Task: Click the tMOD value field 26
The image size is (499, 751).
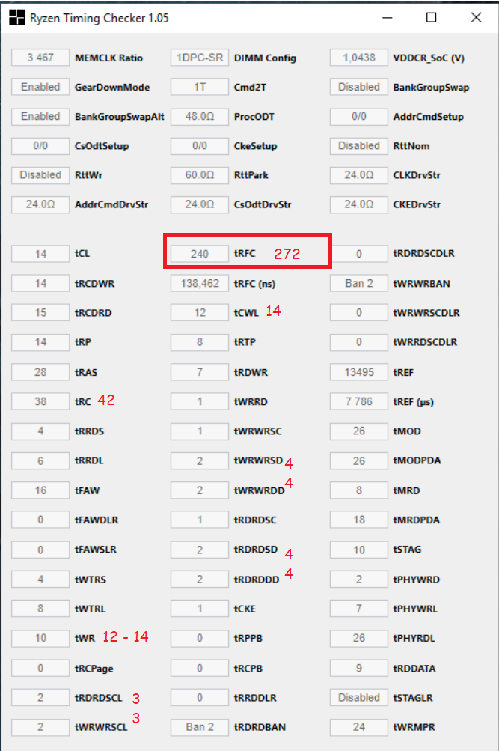Action: 359,431
